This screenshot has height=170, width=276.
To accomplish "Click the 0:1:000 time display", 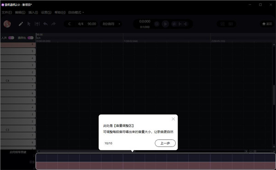I will pyautogui.click(x=145, y=27).
